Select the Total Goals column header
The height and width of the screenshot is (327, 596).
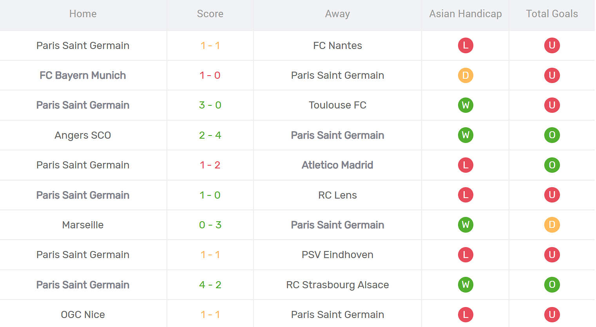[552, 14]
